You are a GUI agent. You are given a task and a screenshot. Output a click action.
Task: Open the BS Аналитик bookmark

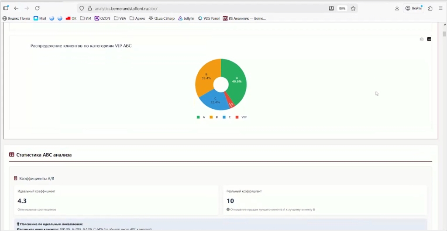tap(244, 18)
